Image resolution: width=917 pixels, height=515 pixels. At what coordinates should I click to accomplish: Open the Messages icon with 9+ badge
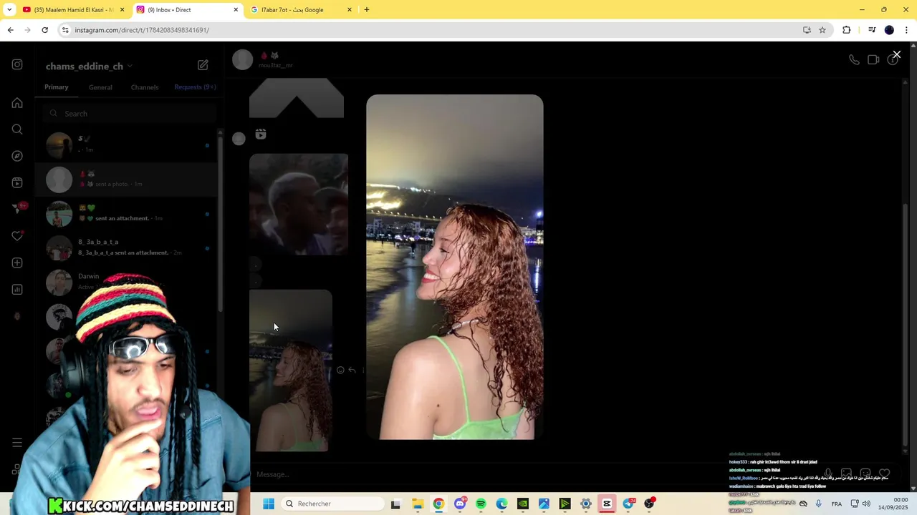(x=17, y=209)
